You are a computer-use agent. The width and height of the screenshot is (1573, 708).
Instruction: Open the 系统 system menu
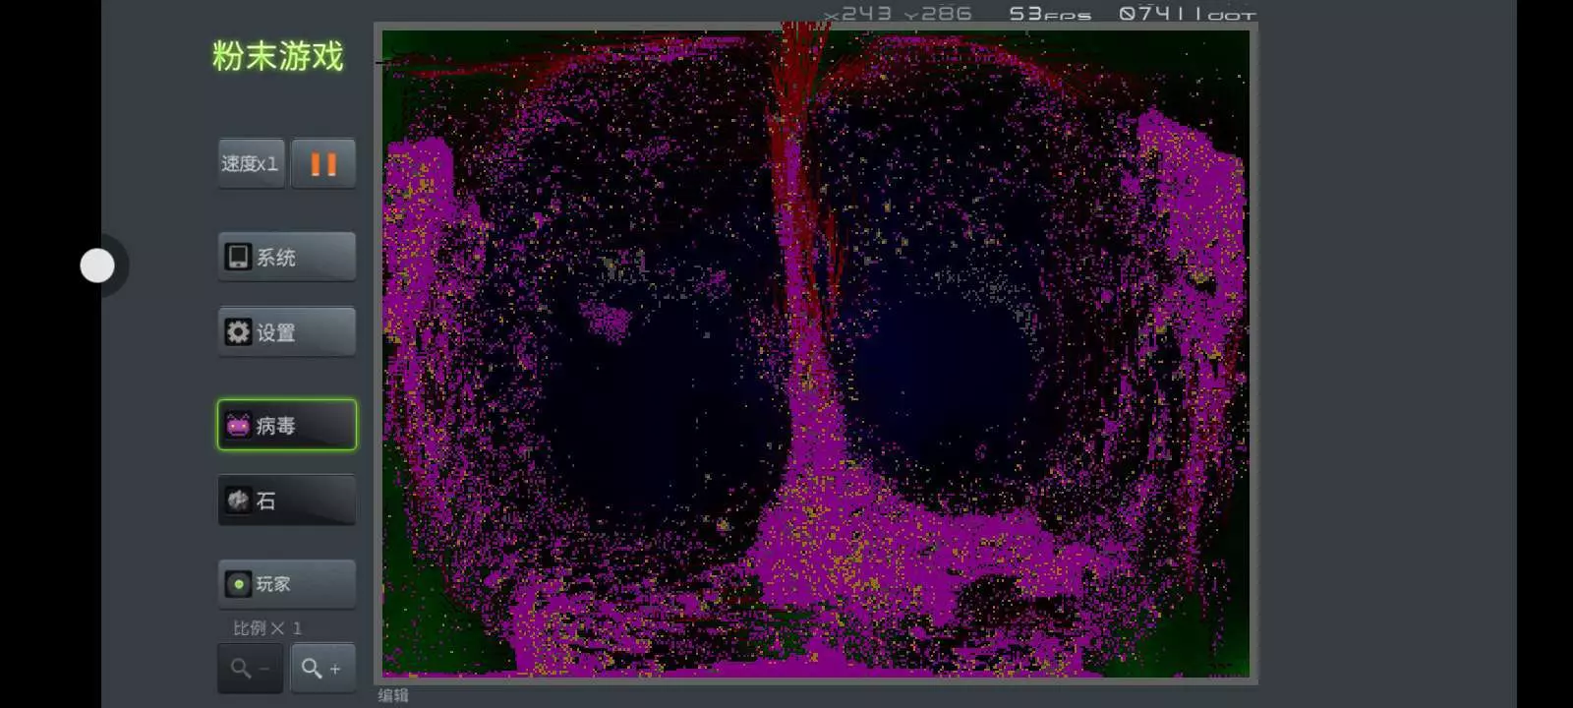[286, 257]
